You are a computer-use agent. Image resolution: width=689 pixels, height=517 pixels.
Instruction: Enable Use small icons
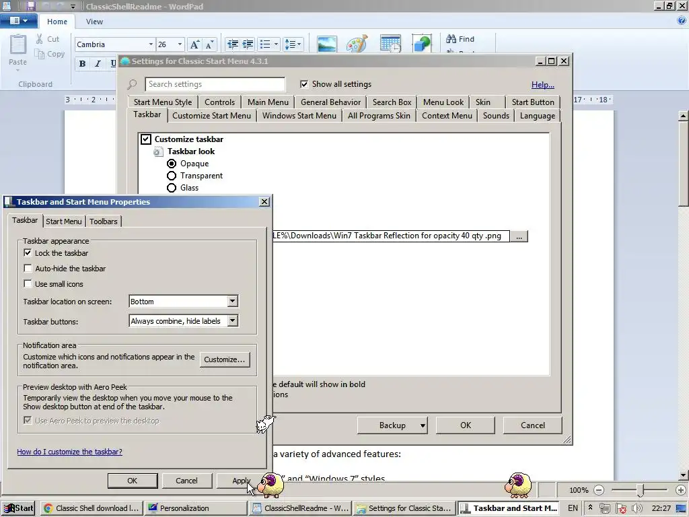(x=28, y=283)
